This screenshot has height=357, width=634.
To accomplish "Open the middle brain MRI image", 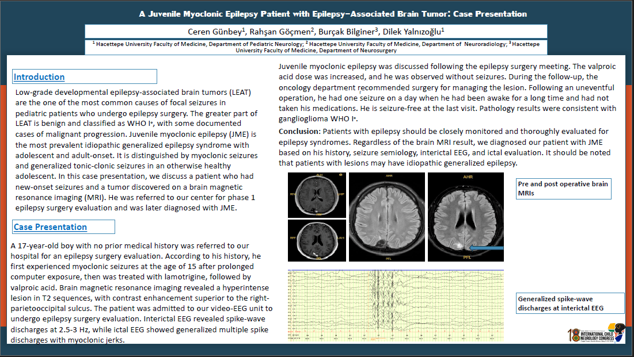I will [x=387, y=217].
